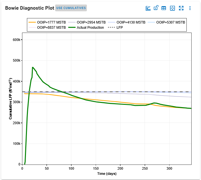This screenshot has width=201, height=180.
Task: Click the pan/move chart icon
Action: click(172, 8)
